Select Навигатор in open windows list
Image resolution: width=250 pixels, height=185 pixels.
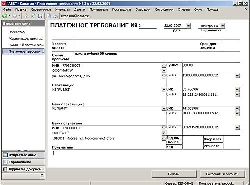coord(17,32)
